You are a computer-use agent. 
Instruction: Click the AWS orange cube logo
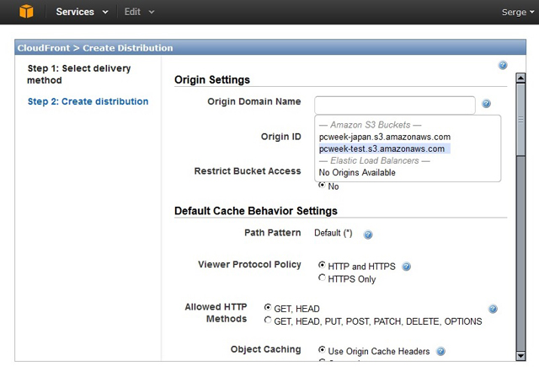point(26,12)
